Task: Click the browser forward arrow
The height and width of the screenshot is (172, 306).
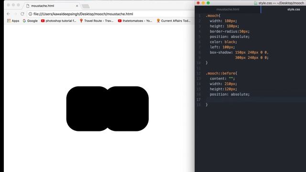Action: [x=15, y=14]
